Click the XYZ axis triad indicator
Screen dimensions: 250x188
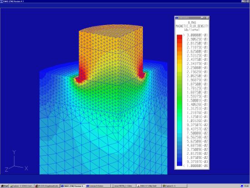coord(16,161)
